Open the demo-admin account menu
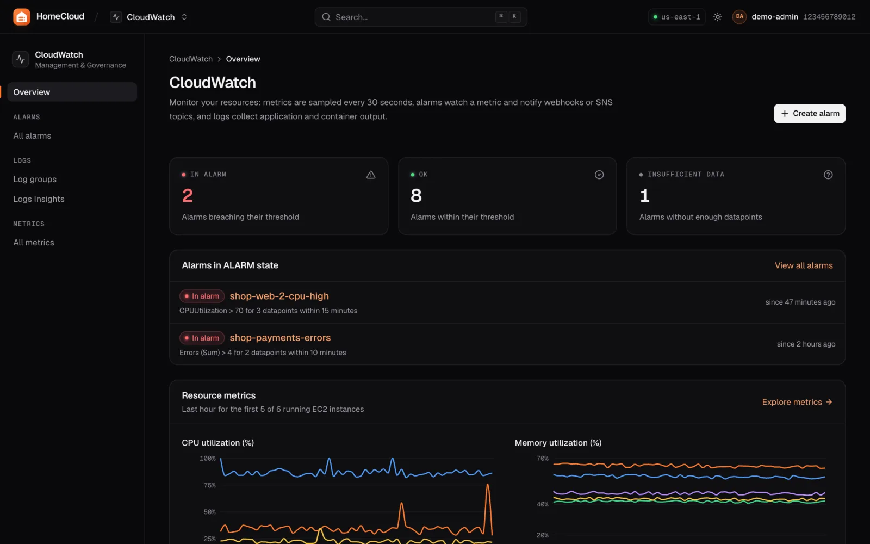 (793, 17)
